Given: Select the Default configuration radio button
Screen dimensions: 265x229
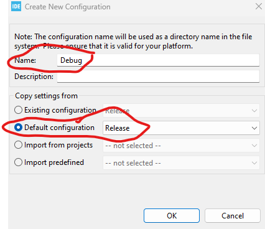Looking at the screenshot, I should point(18,128).
